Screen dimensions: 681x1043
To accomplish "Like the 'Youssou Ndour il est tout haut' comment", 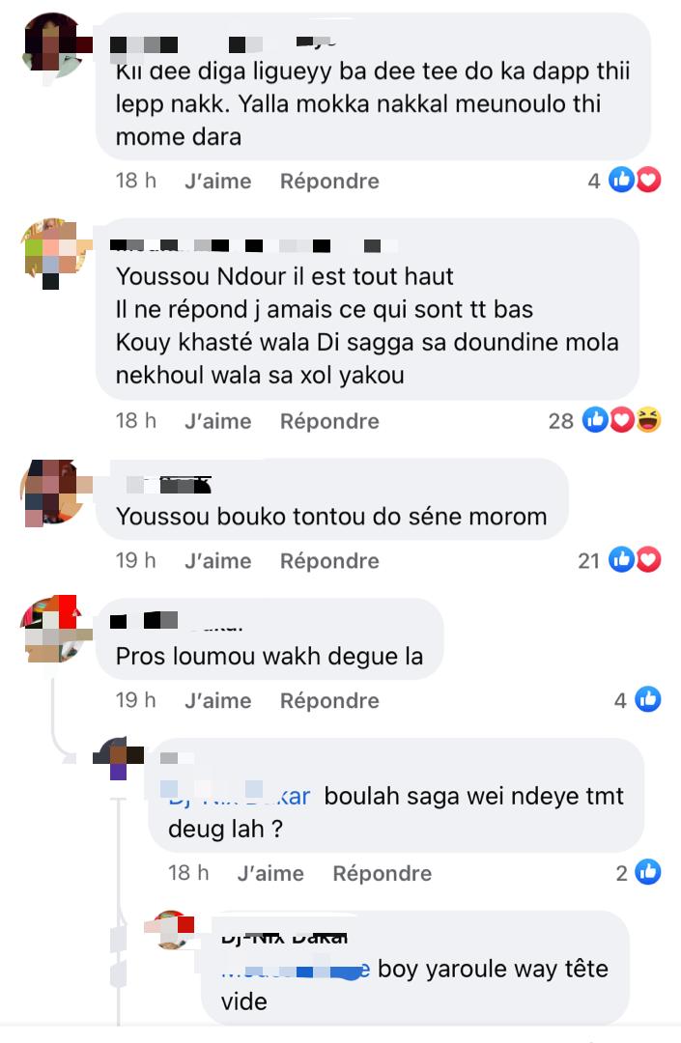I will (x=218, y=421).
